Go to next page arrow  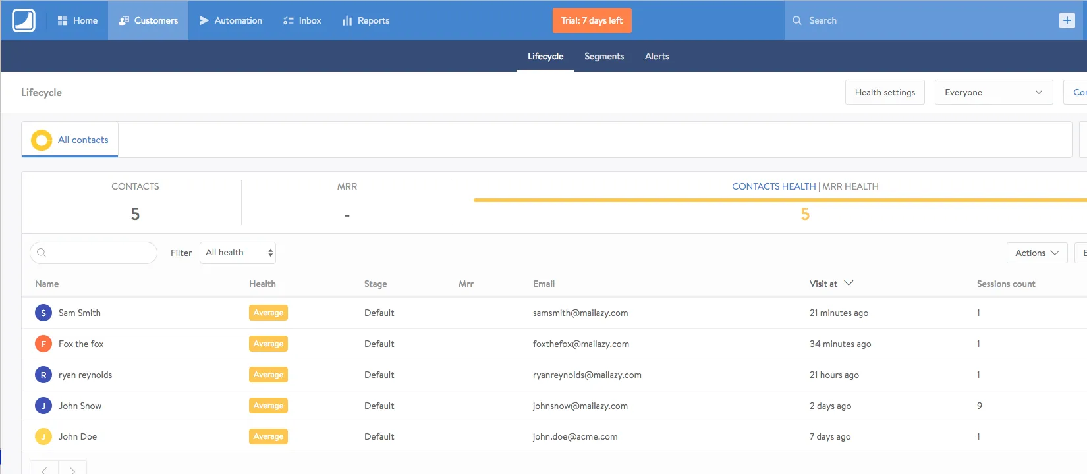click(x=72, y=469)
